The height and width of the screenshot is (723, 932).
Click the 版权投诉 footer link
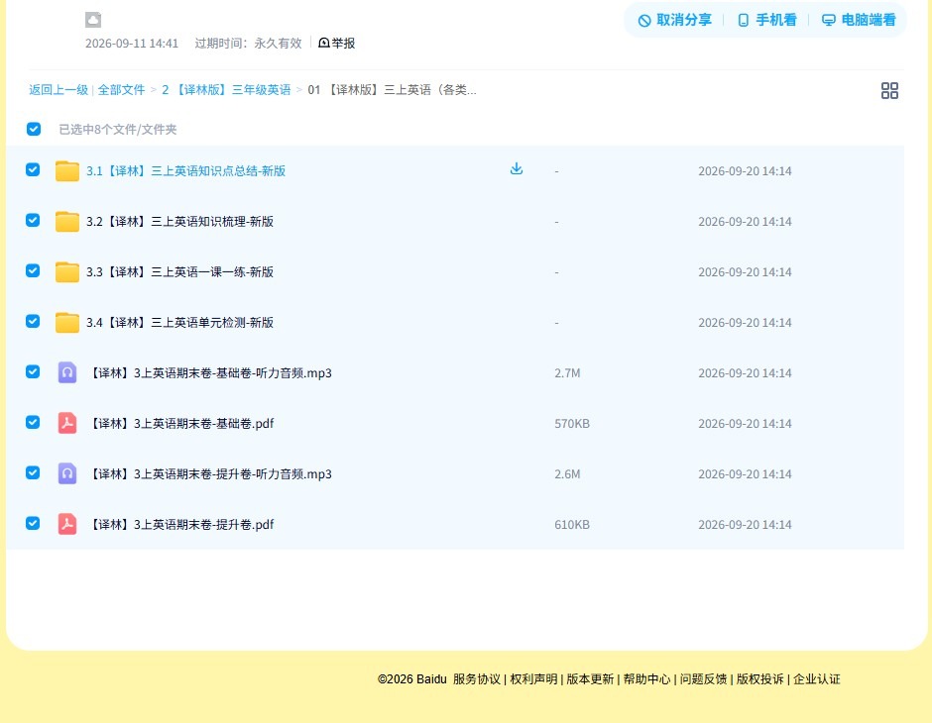[x=760, y=679]
